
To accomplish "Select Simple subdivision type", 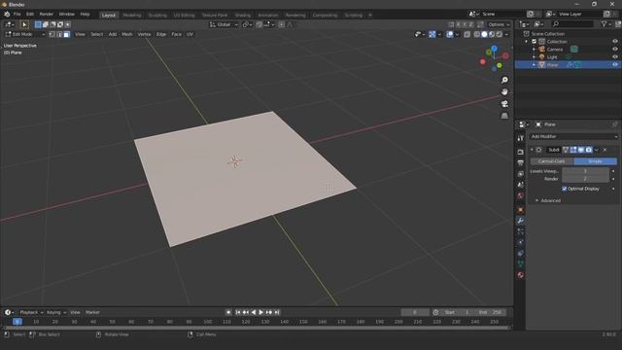I will (x=595, y=161).
